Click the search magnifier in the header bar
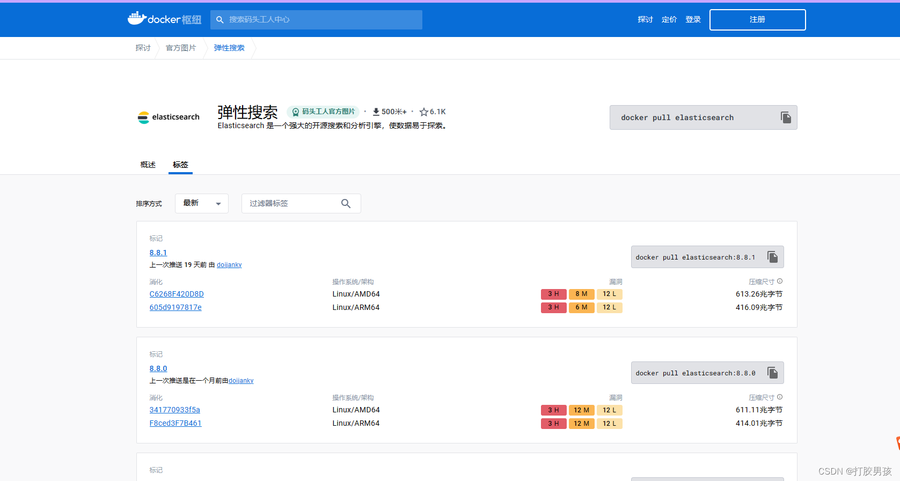 pyautogui.click(x=219, y=20)
